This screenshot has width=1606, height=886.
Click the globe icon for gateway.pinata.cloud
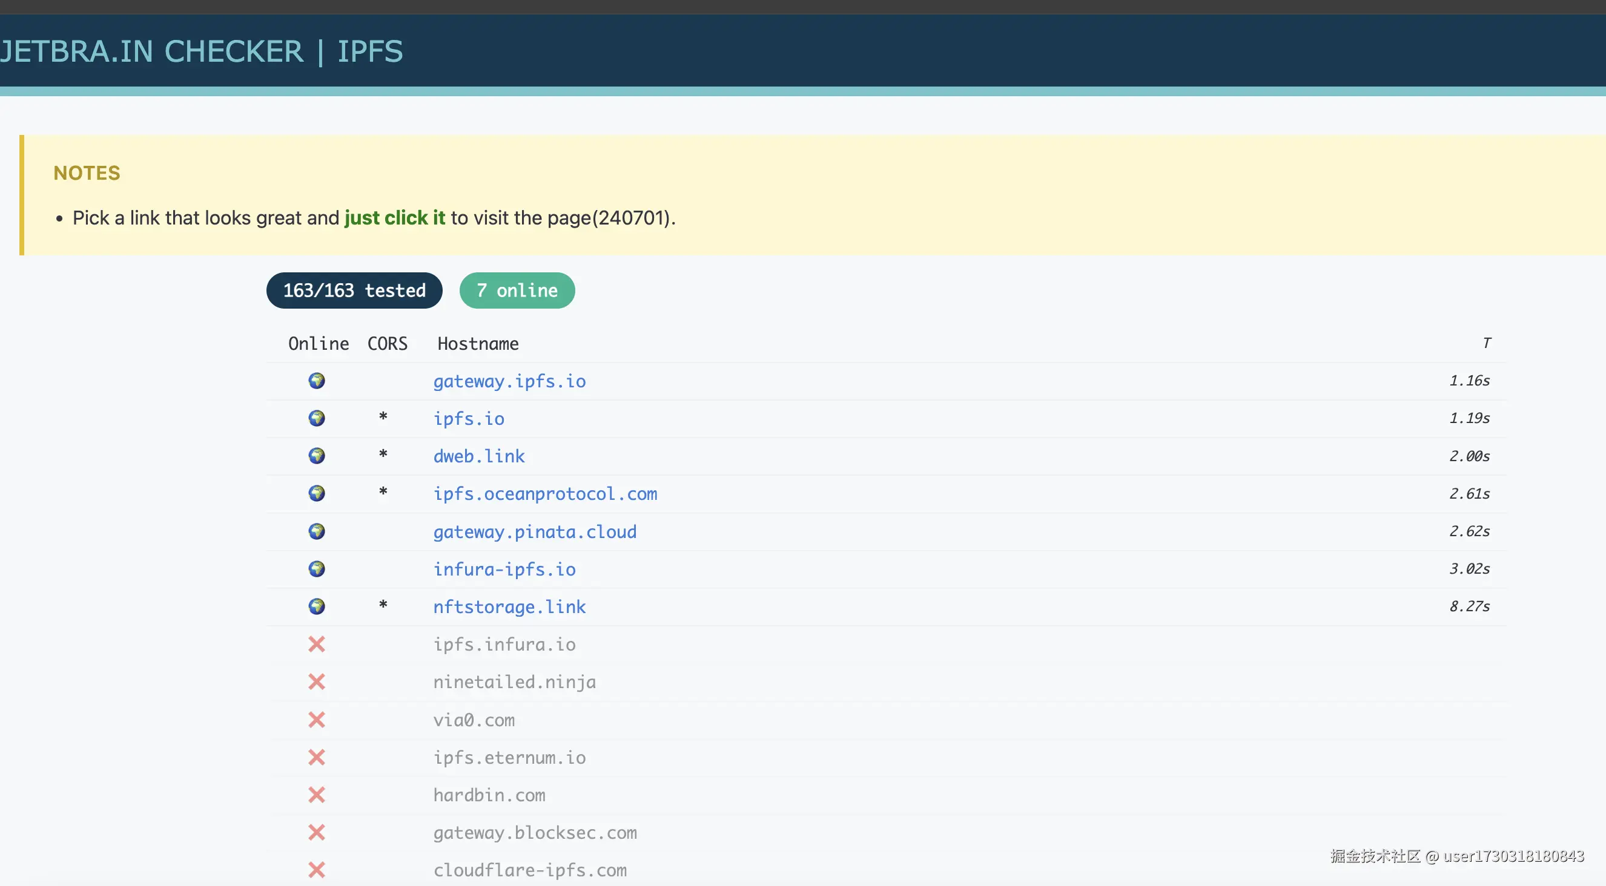coord(317,531)
